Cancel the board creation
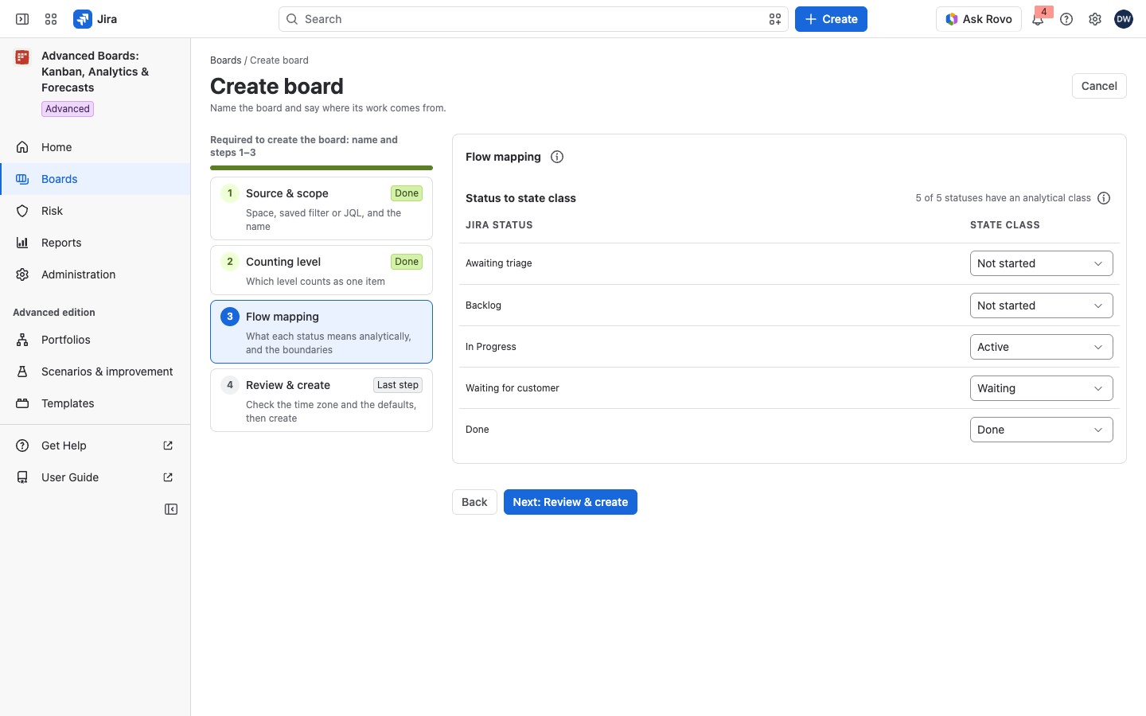The height and width of the screenshot is (716, 1146). pos(1099,86)
